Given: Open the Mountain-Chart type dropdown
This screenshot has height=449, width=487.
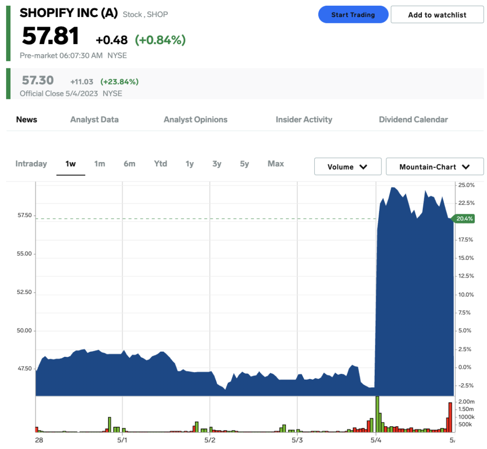Looking at the screenshot, I should coord(435,167).
